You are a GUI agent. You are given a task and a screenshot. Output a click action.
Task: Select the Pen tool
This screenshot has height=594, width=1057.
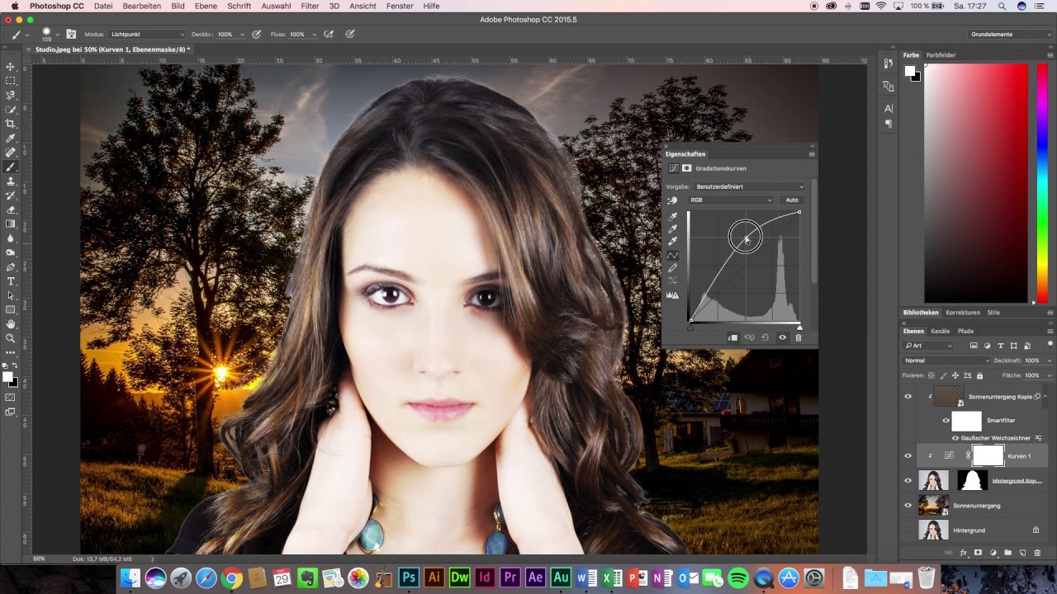point(11,267)
